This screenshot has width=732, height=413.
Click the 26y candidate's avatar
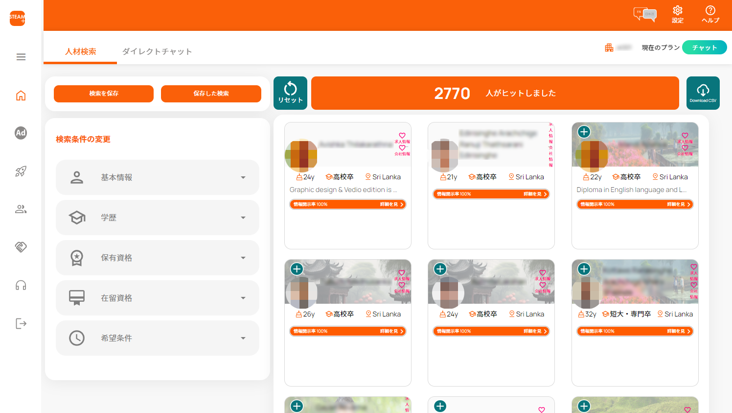pos(301,292)
